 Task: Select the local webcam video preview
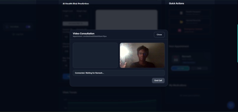[142, 55]
